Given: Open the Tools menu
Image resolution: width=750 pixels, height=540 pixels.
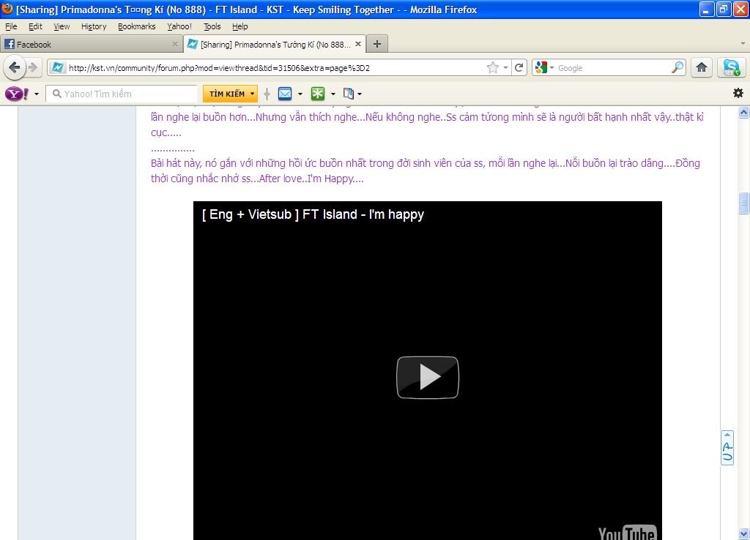Looking at the screenshot, I should [212, 26].
